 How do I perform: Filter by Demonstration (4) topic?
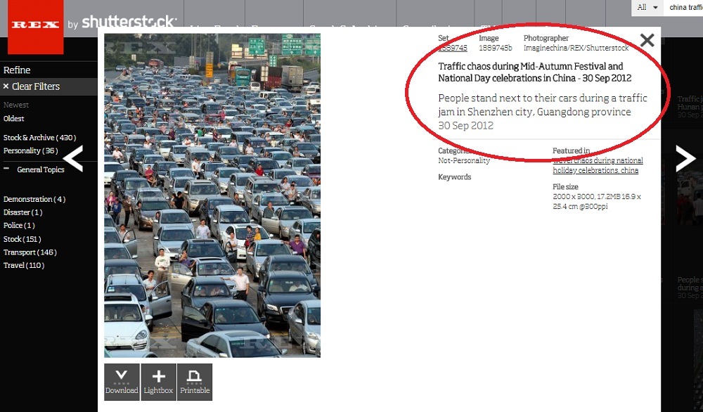[34, 199]
